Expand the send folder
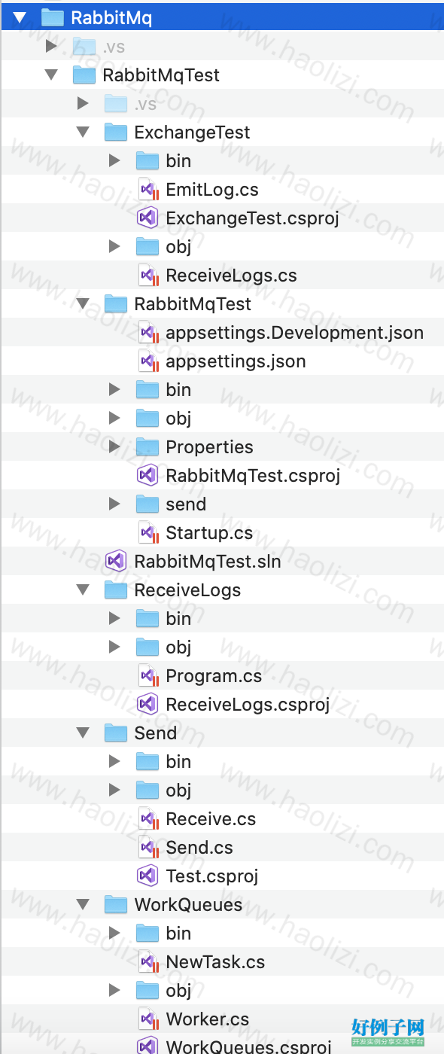Screen dimensions: 444x1054 coord(114,504)
